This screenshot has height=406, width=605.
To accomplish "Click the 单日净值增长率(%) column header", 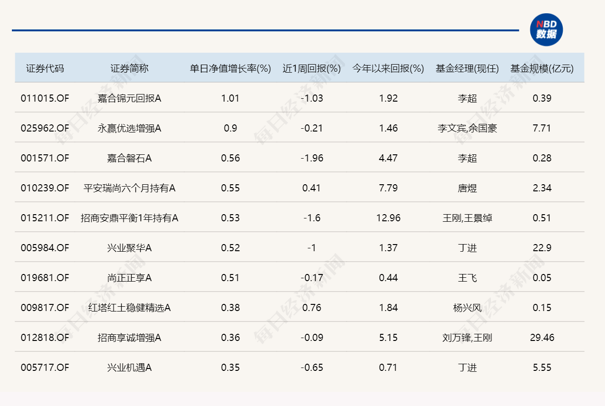I will coord(230,68).
